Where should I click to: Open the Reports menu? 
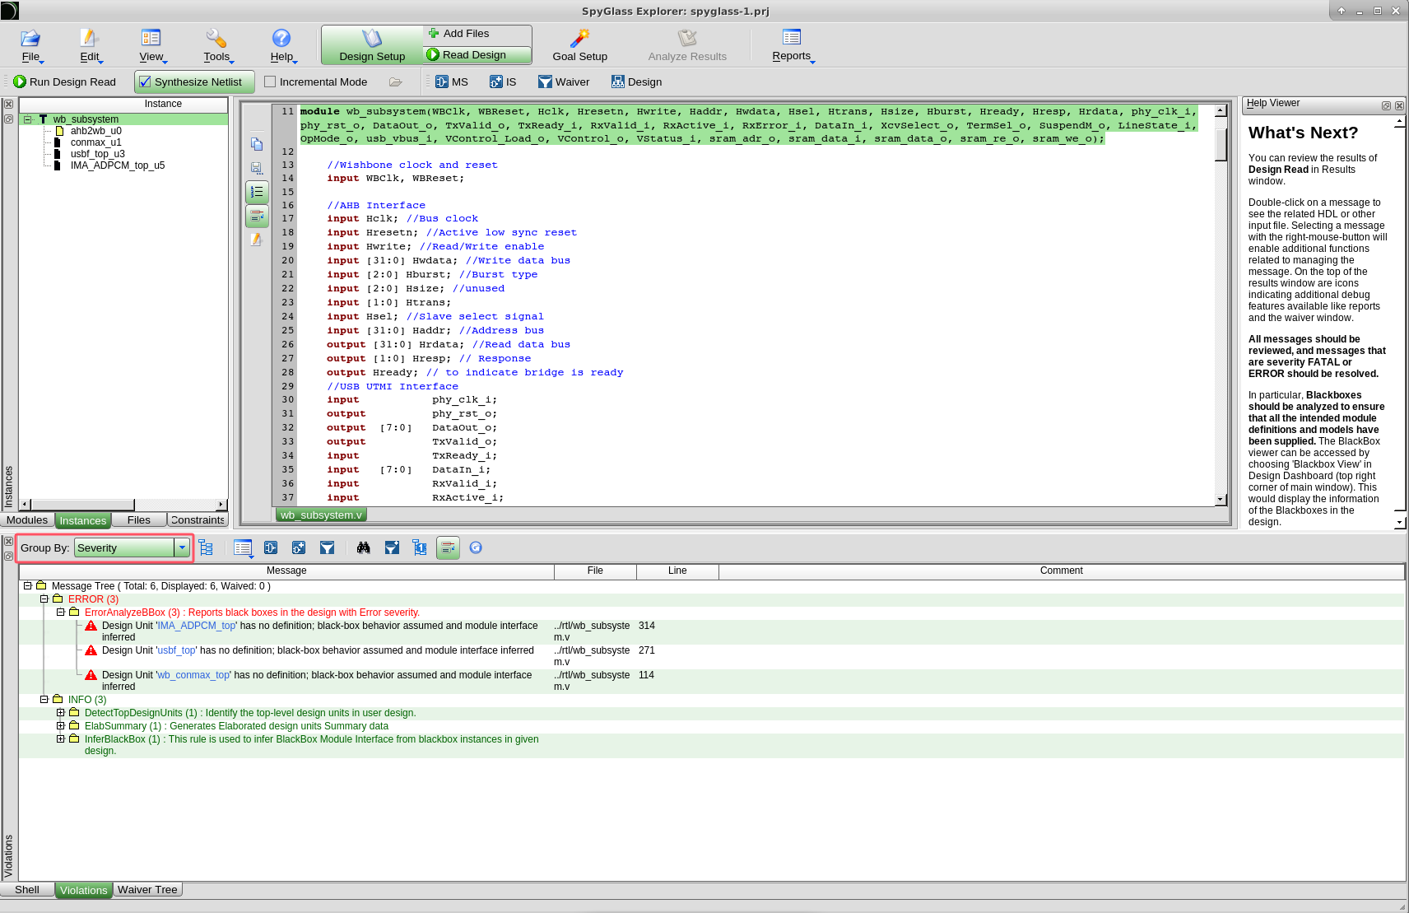792,46
